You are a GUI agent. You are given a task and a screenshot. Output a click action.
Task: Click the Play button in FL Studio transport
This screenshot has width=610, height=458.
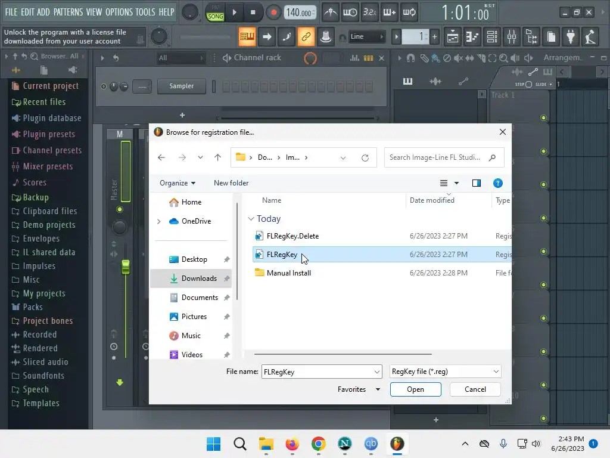[x=234, y=12]
